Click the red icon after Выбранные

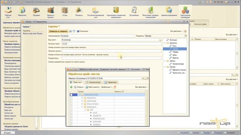(x=114, y=87)
